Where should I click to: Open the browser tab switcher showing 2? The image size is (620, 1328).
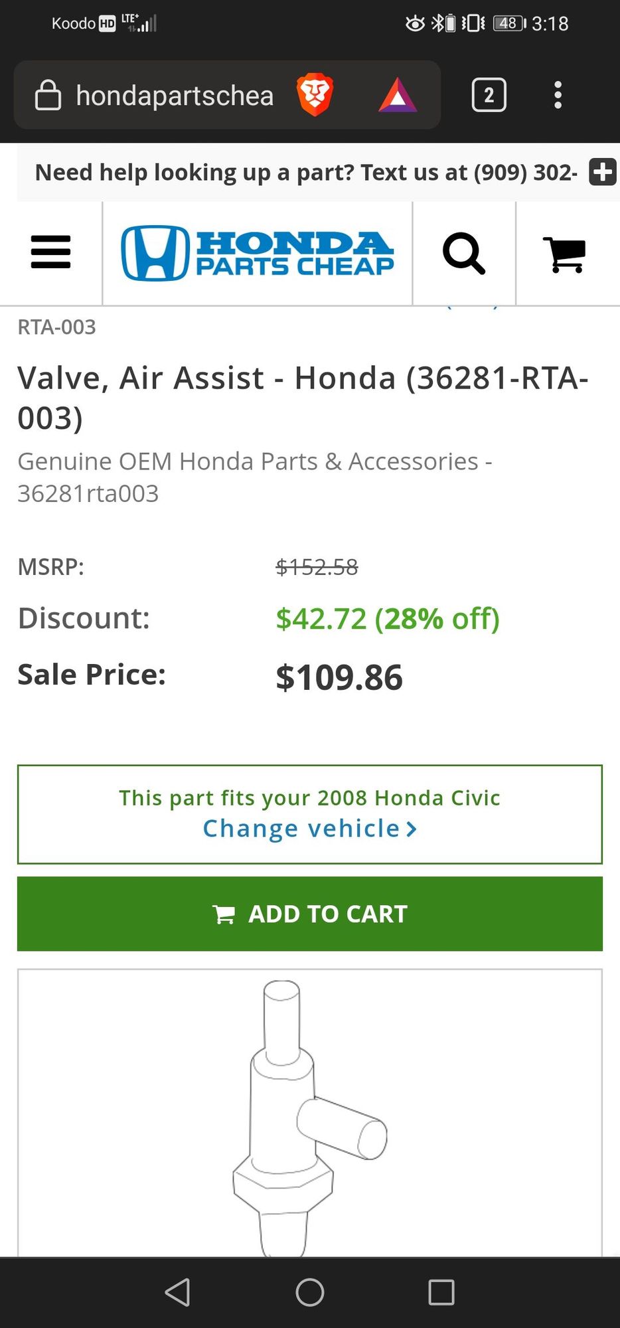tap(489, 95)
